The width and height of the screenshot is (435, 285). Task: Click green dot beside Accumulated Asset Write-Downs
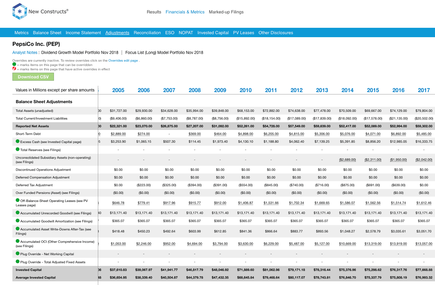coord(18,229)
